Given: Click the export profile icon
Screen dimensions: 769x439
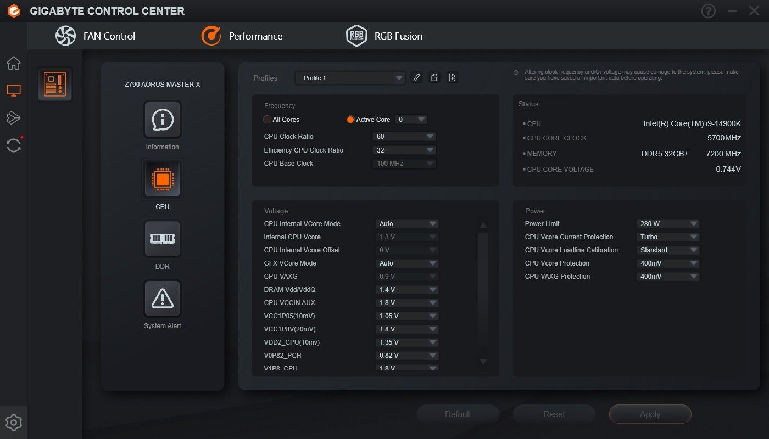Looking at the screenshot, I should coord(434,78).
